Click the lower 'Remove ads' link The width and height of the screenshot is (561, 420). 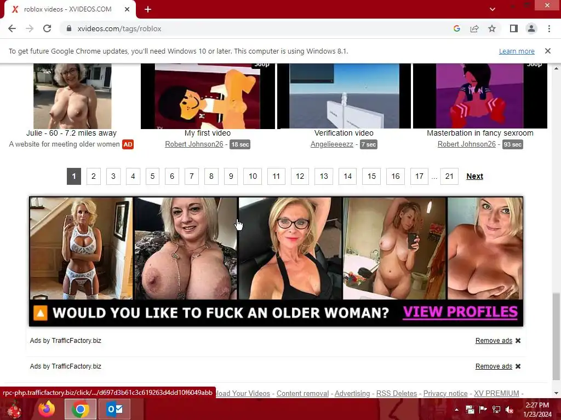click(x=494, y=366)
